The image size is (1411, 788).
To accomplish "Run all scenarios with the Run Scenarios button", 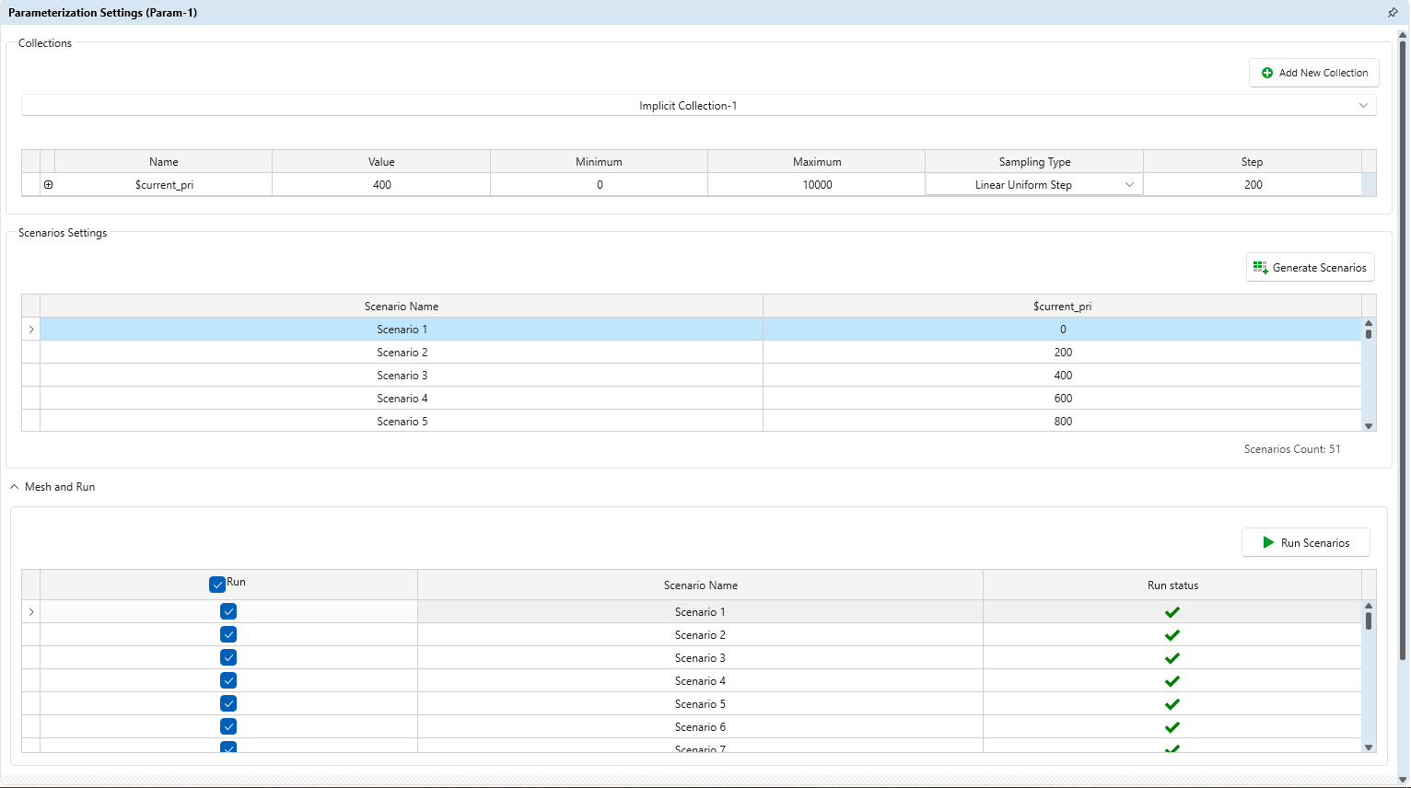I will [1305, 542].
